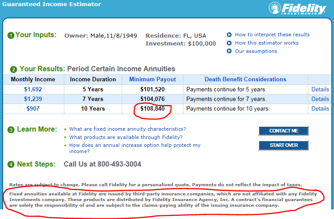Image resolution: width=334 pixels, height=219 pixels.
Task: Open fixed income annuity characteristics link
Action: [x=127, y=129]
